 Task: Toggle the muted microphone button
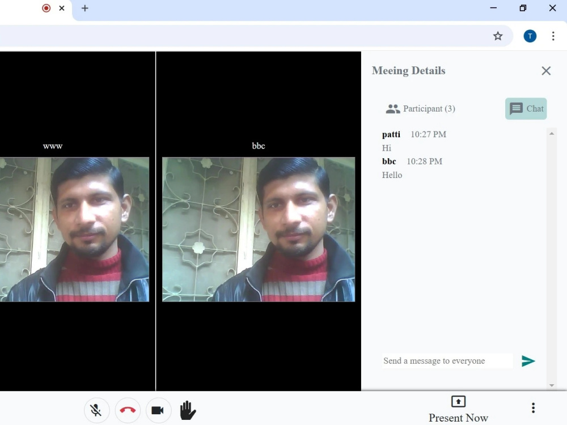(96, 410)
